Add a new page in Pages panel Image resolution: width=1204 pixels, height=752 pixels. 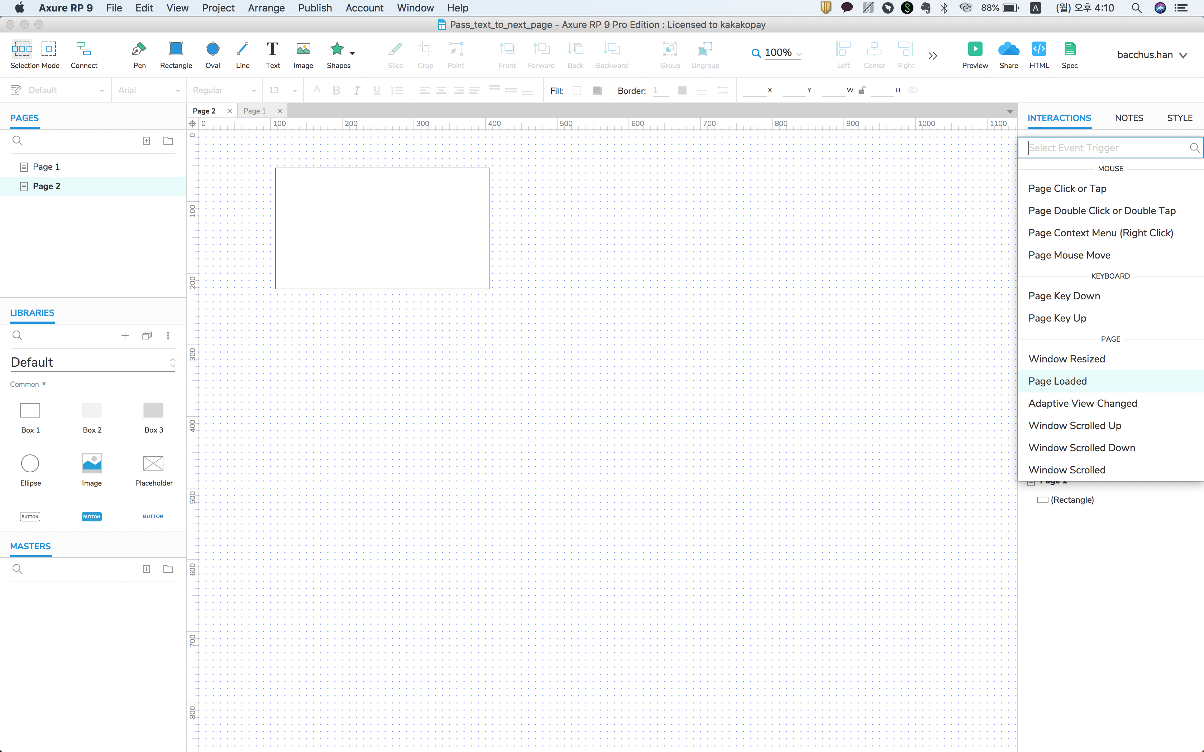(146, 141)
